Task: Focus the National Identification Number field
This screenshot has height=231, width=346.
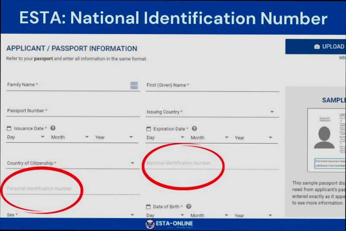Action: (212, 163)
